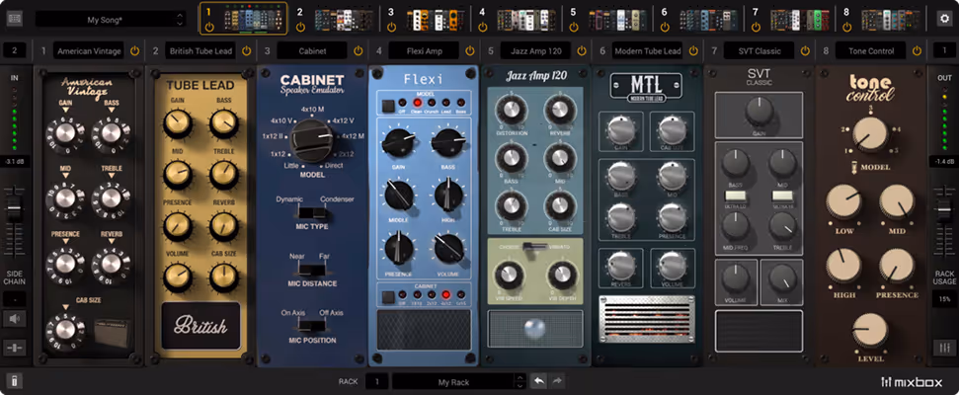
Task: Select the Clean model LED on Flexi
Action: click(x=417, y=103)
